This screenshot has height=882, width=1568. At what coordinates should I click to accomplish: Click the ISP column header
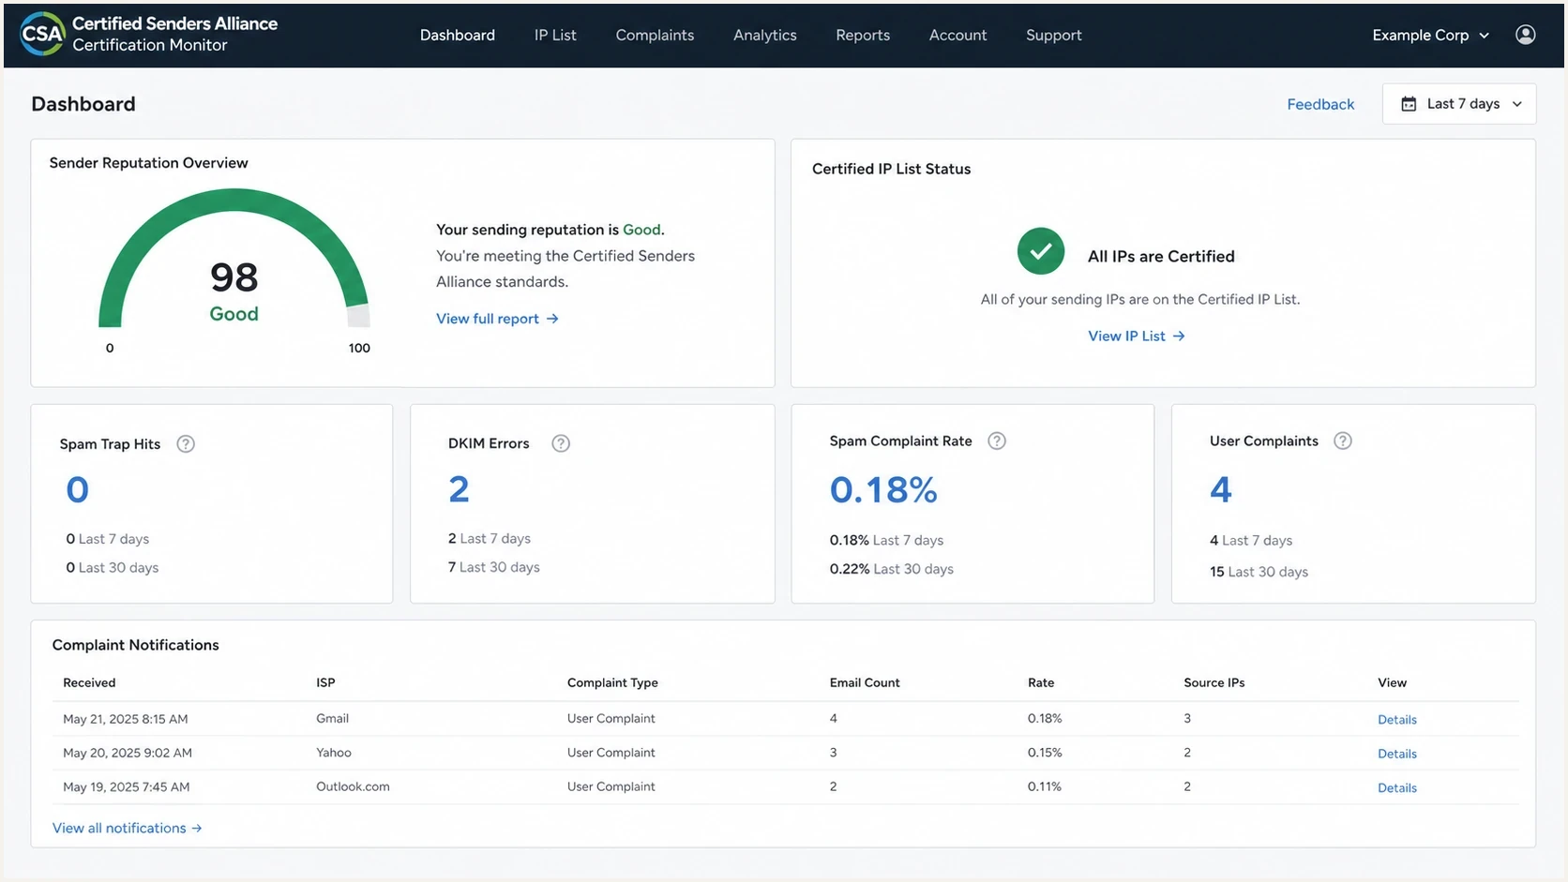[325, 682]
